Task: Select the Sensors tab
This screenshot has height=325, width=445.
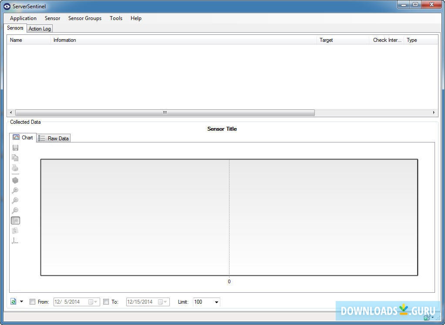Action: [15, 28]
